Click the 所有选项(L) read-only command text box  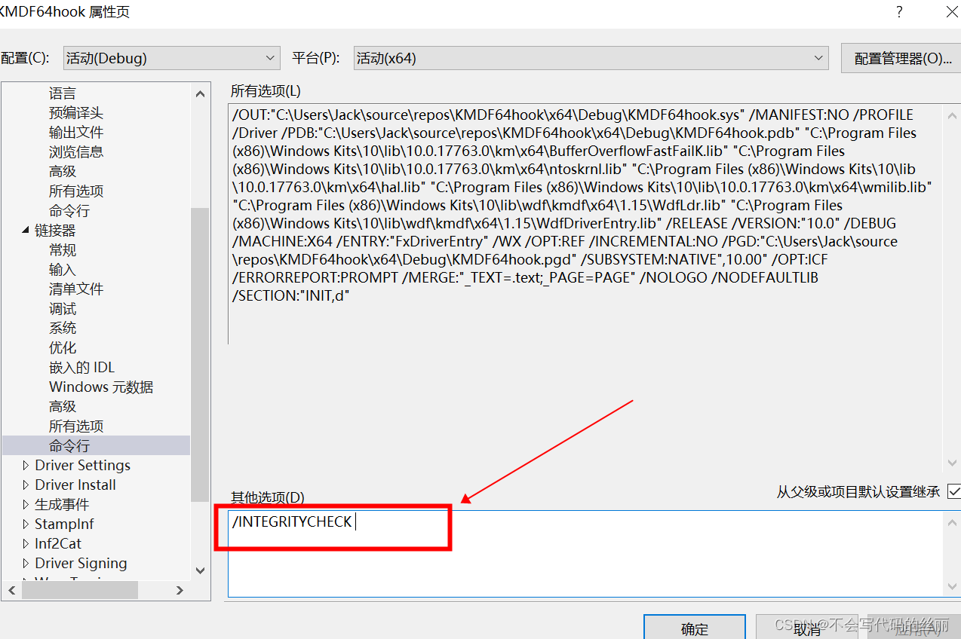pyautogui.click(x=585, y=225)
